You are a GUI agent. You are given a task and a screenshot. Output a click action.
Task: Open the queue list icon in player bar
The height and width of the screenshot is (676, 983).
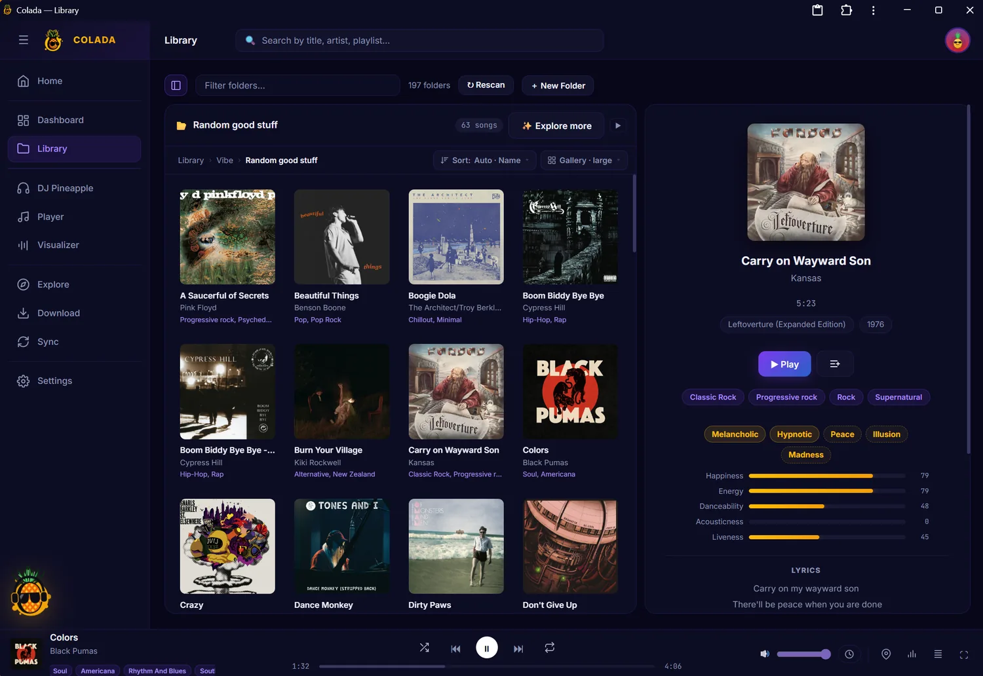coord(938,654)
